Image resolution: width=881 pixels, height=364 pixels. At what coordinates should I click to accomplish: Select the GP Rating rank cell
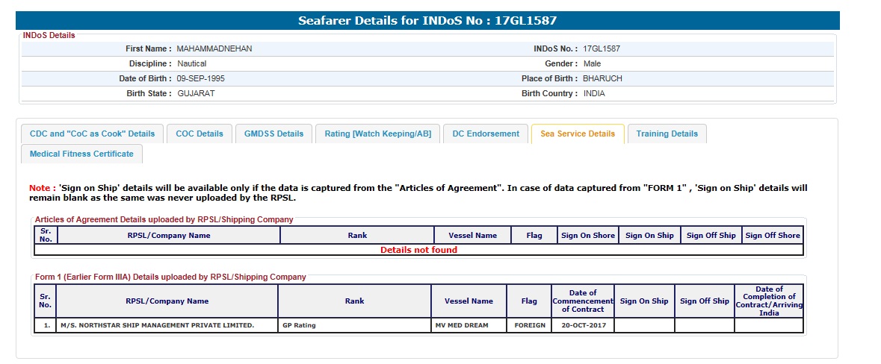tap(354, 326)
